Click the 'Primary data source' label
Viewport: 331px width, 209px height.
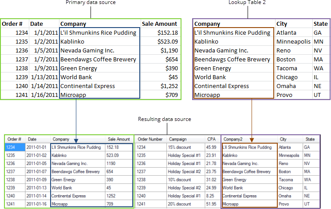tap(91, 2)
